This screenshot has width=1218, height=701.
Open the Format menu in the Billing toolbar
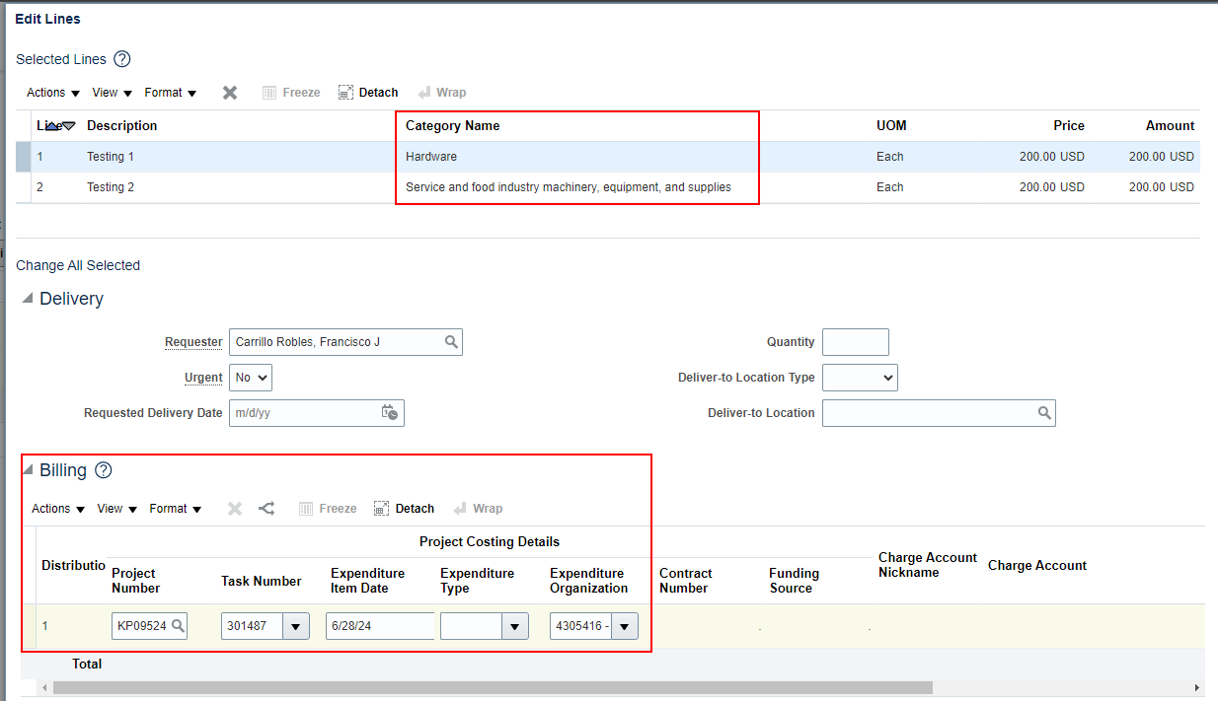pyautogui.click(x=175, y=508)
